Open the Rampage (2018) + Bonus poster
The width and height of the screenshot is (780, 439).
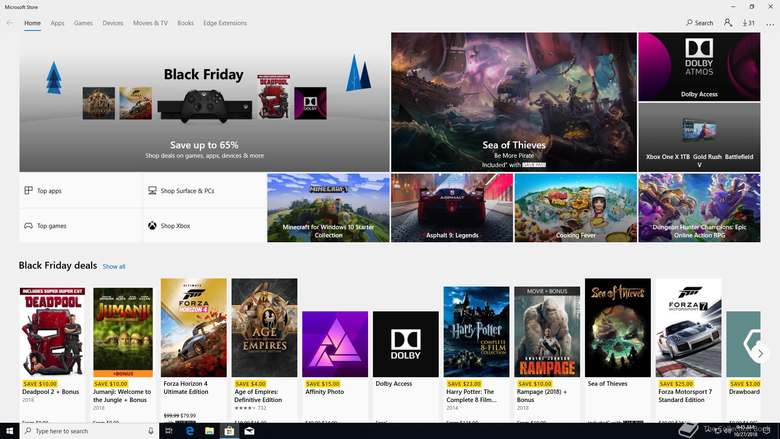(x=547, y=332)
